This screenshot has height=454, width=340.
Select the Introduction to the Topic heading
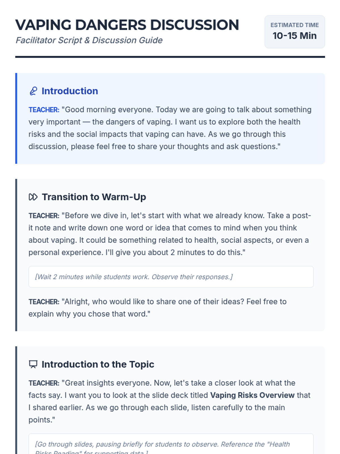tap(98, 364)
